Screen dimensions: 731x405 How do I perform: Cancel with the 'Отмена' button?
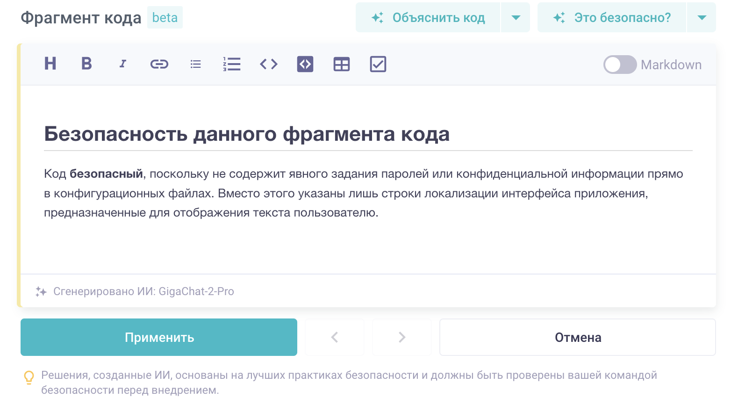(x=578, y=337)
